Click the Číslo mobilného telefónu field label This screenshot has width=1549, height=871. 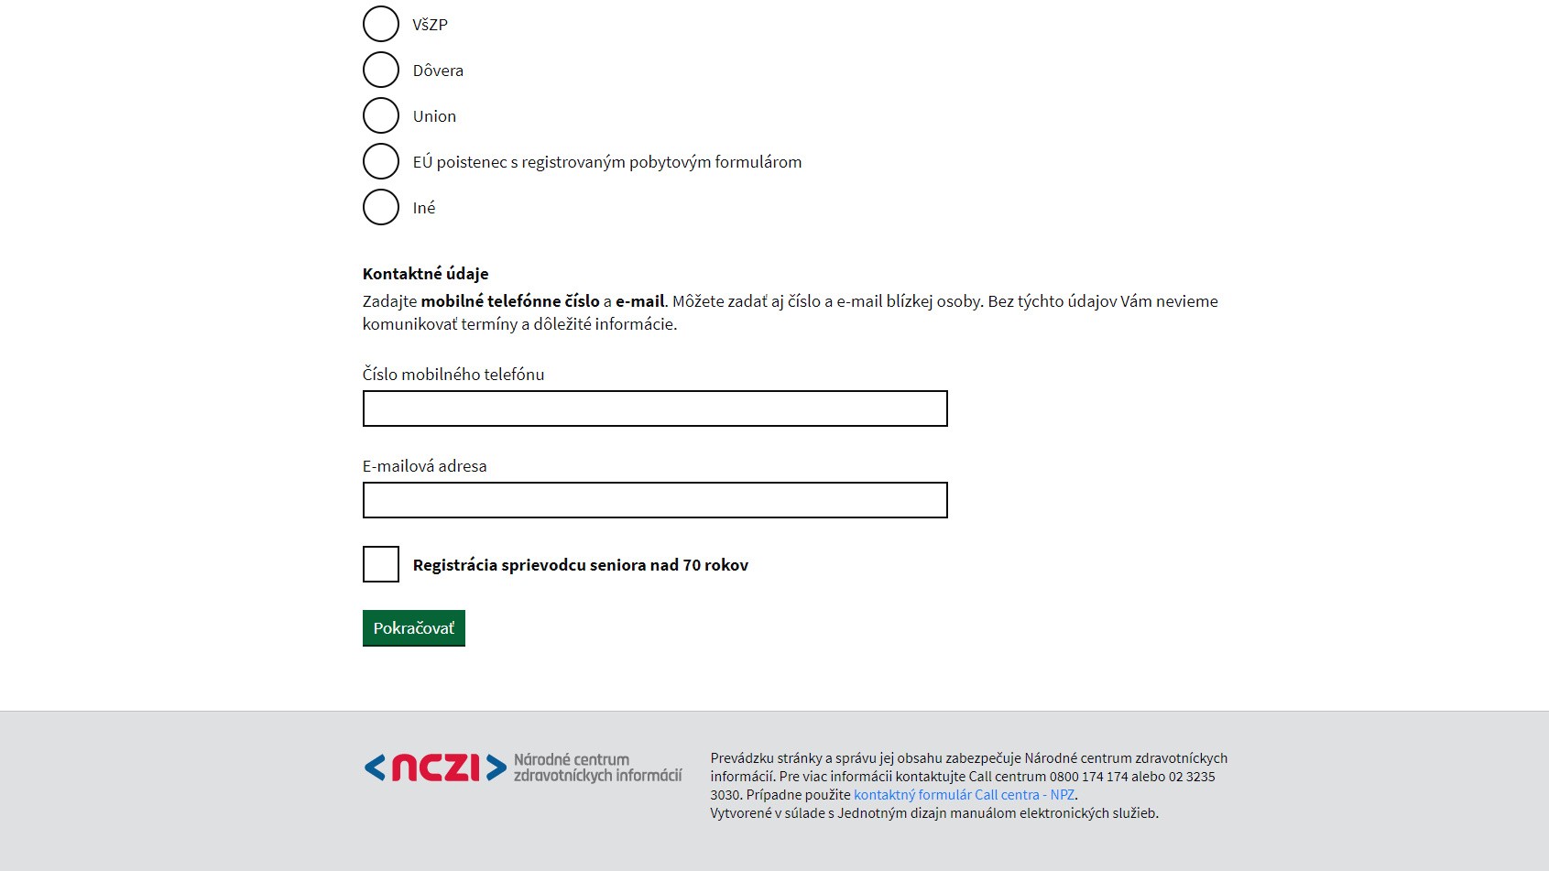point(453,375)
